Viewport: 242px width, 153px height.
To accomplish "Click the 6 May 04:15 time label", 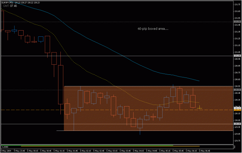I will click(139, 151).
